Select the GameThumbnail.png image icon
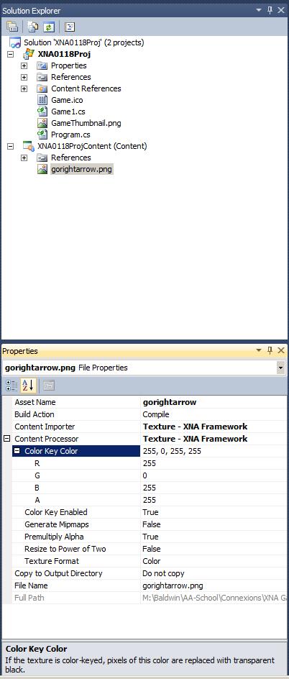This screenshot has width=289, height=679. pyautogui.click(x=42, y=123)
